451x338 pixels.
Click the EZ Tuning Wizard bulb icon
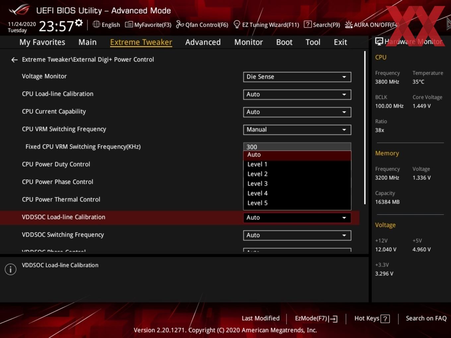tap(237, 24)
